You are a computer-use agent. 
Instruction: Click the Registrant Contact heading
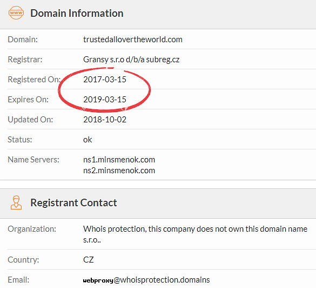click(x=73, y=202)
